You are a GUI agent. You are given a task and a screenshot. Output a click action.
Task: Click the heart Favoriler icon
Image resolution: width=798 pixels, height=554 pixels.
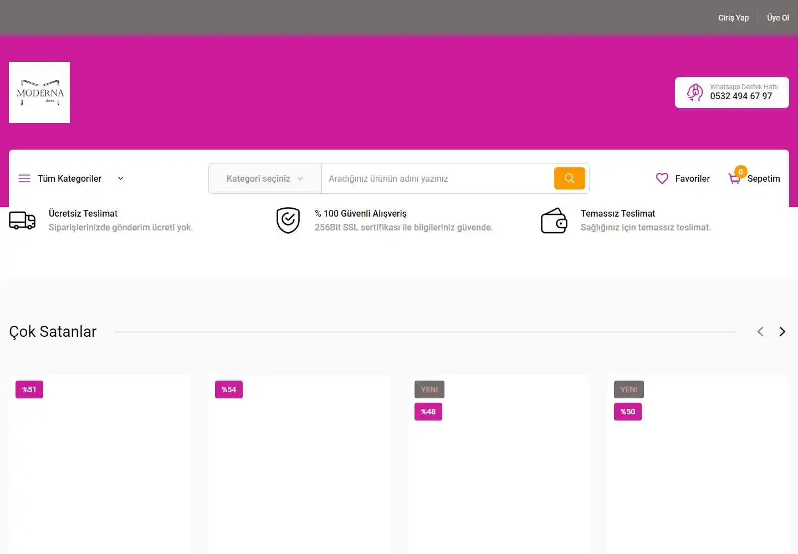pyautogui.click(x=662, y=178)
